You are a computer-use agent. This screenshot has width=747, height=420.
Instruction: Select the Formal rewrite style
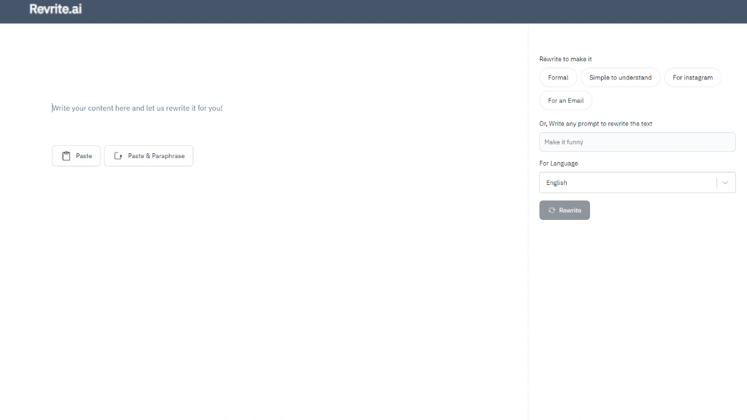[558, 78]
